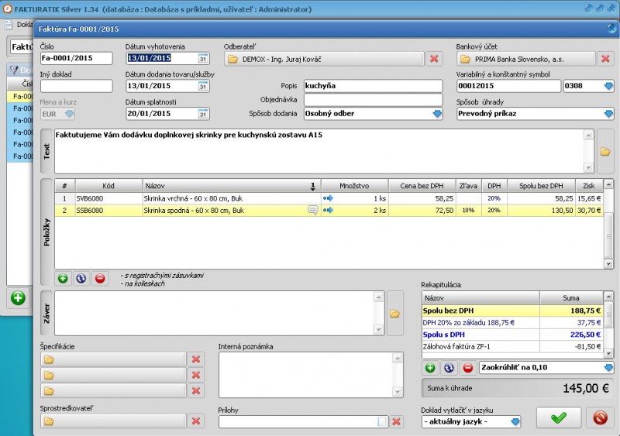The height and width of the screenshot is (436, 620).
Task: Sort items by Názov column header
Action: (x=232, y=186)
